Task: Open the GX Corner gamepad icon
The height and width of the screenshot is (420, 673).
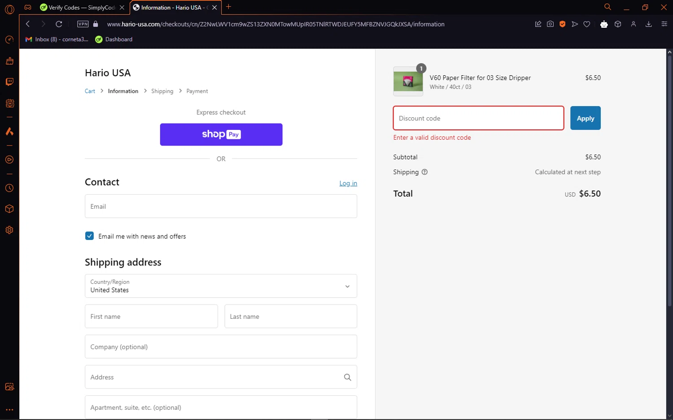Action: click(x=28, y=7)
